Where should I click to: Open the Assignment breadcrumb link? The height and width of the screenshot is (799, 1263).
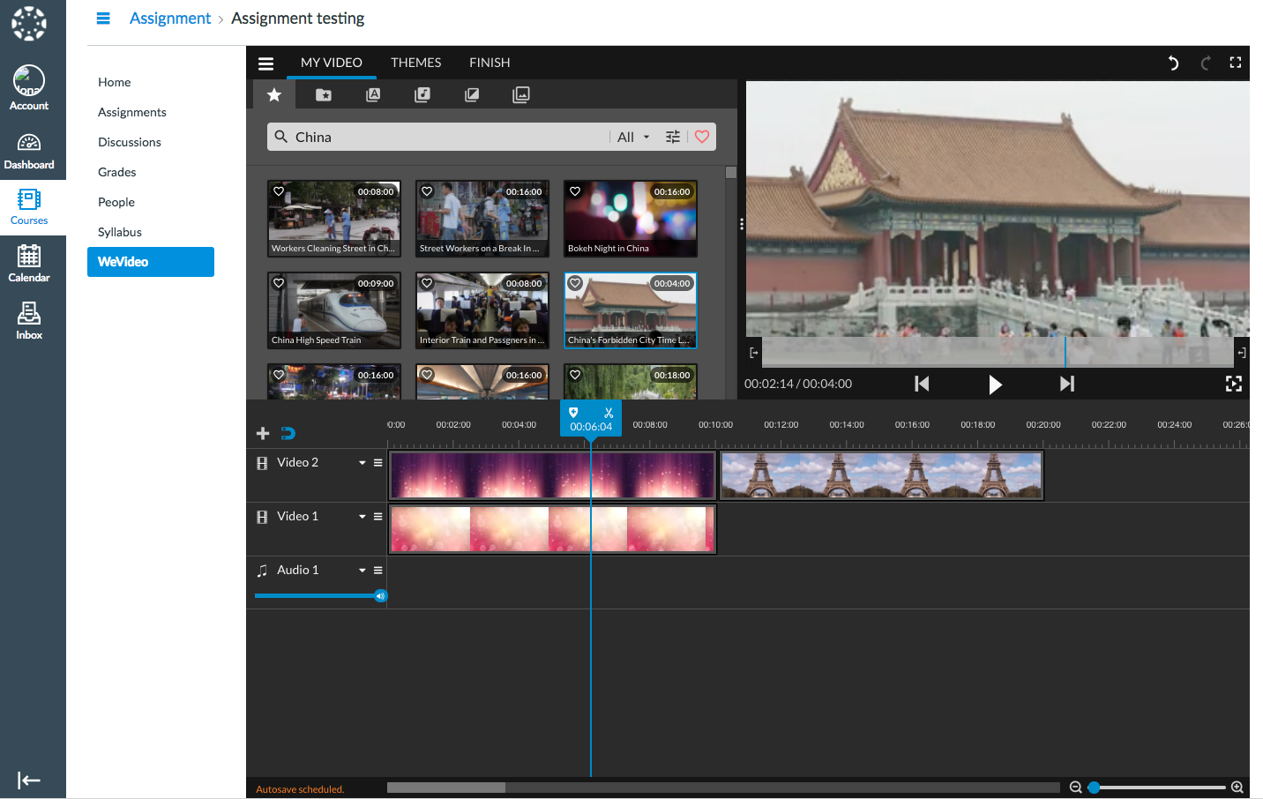coord(170,19)
